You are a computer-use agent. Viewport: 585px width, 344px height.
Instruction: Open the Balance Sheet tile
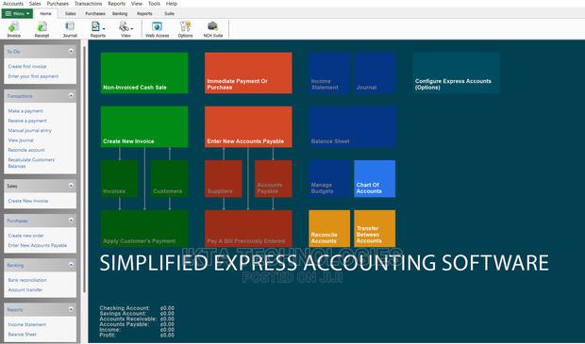coord(352,126)
